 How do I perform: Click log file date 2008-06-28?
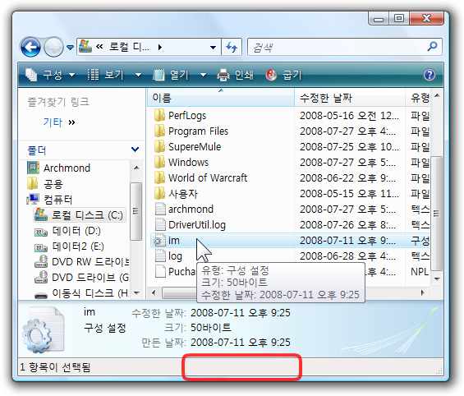pos(347,256)
